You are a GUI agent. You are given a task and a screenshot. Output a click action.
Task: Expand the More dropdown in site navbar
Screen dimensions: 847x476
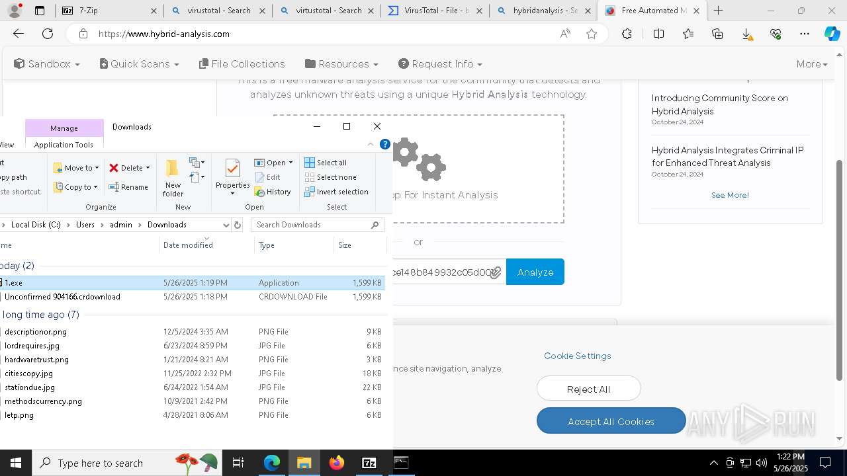[812, 63]
